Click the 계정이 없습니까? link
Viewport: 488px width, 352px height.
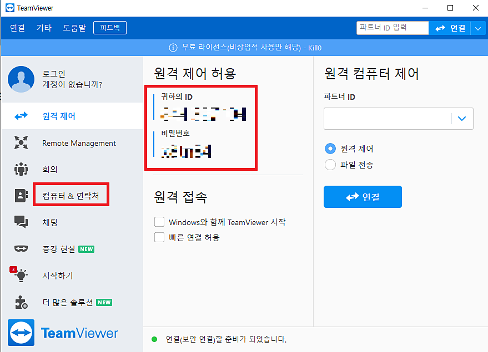(72, 84)
